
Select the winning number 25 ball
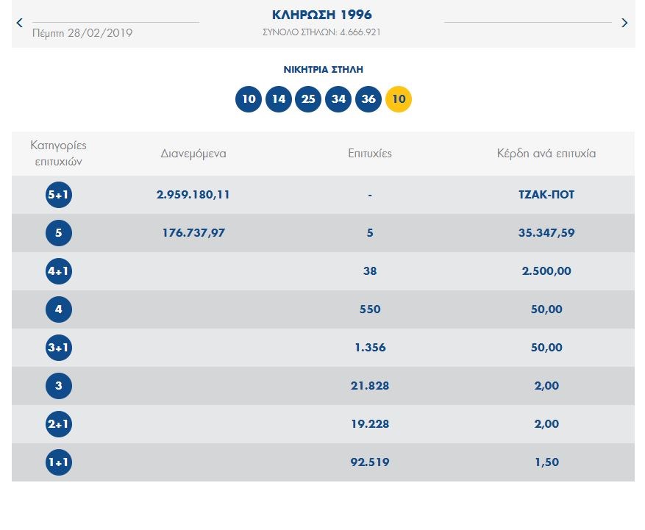coord(308,99)
